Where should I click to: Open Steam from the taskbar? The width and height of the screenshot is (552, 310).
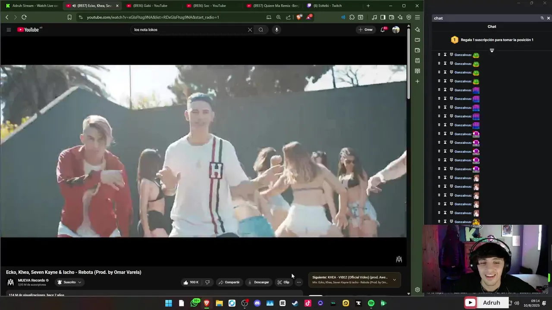click(x=295, y=303)
